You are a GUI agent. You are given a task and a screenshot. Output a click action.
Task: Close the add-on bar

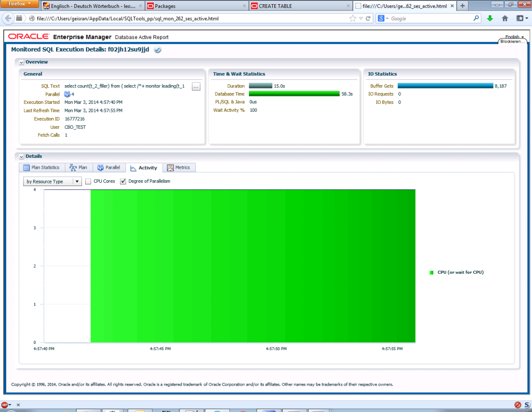point(18,405)
